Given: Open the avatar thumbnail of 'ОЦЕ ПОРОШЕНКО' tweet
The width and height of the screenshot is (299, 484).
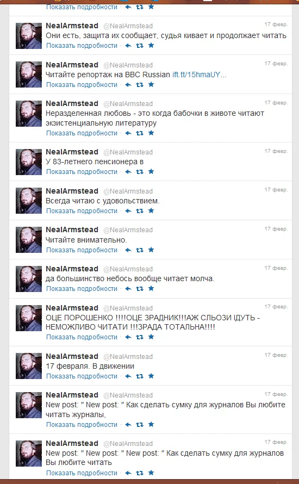Looking at the screenshot, I should pos(29,318).
